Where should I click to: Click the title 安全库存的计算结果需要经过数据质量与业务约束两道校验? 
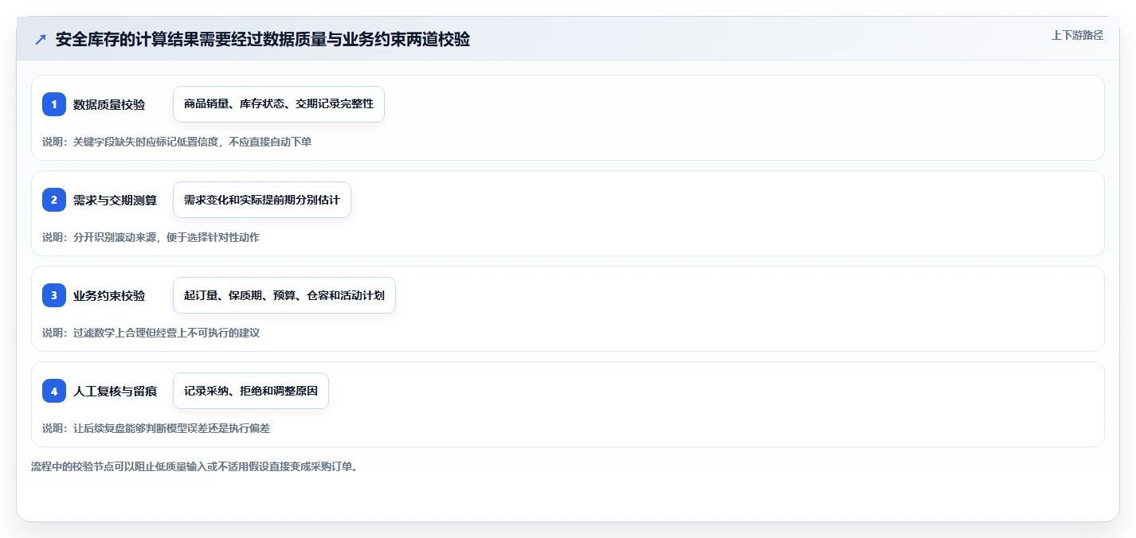click(263, 39)
